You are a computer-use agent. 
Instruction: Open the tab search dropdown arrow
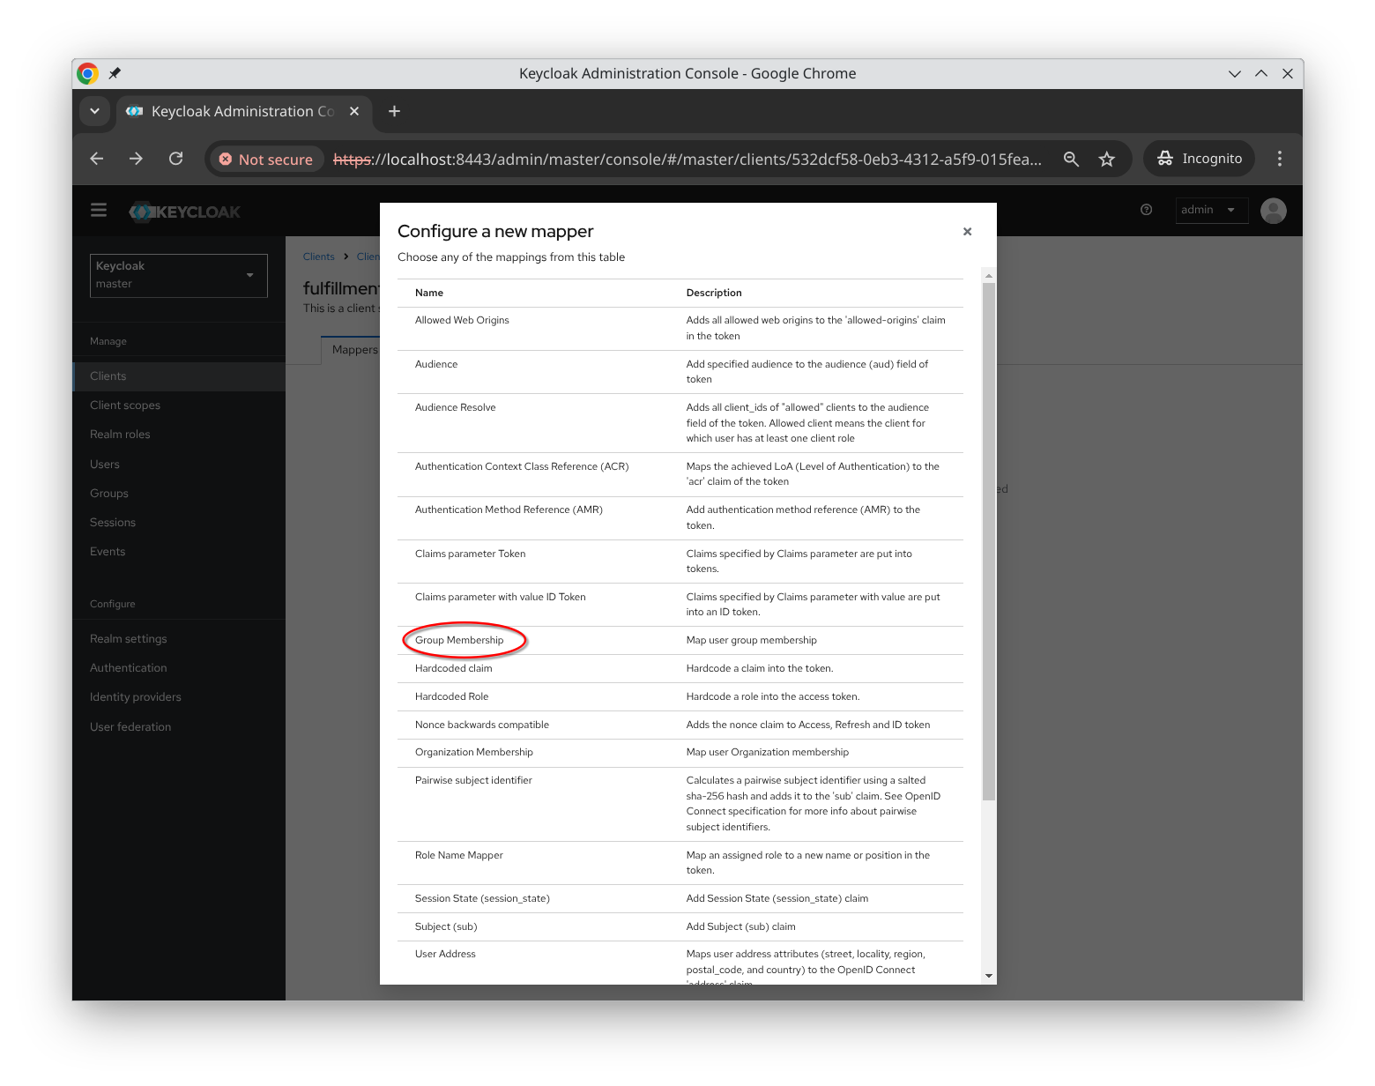tap(94, 111)
